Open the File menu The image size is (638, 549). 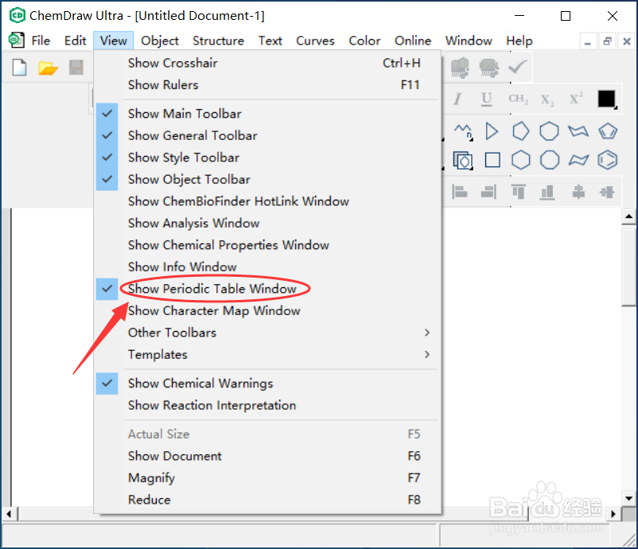pos(41,41)
